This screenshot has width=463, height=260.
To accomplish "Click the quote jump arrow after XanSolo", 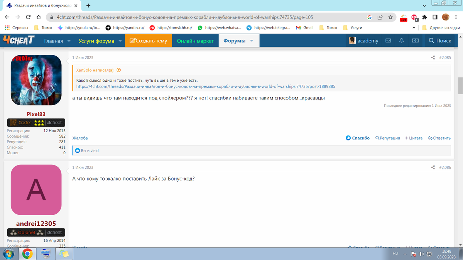I will pos(118,70).
